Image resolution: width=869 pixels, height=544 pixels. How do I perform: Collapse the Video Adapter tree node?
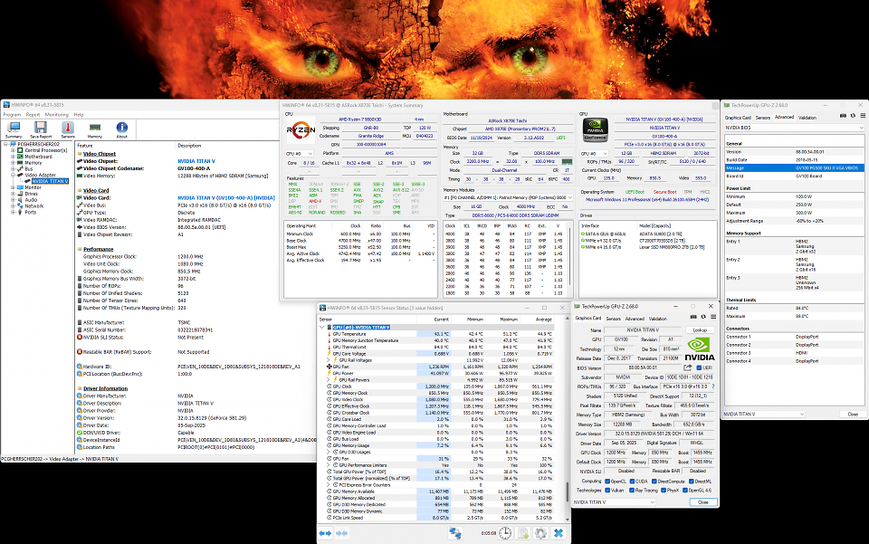pyautogui.click(x=13, y=175)
